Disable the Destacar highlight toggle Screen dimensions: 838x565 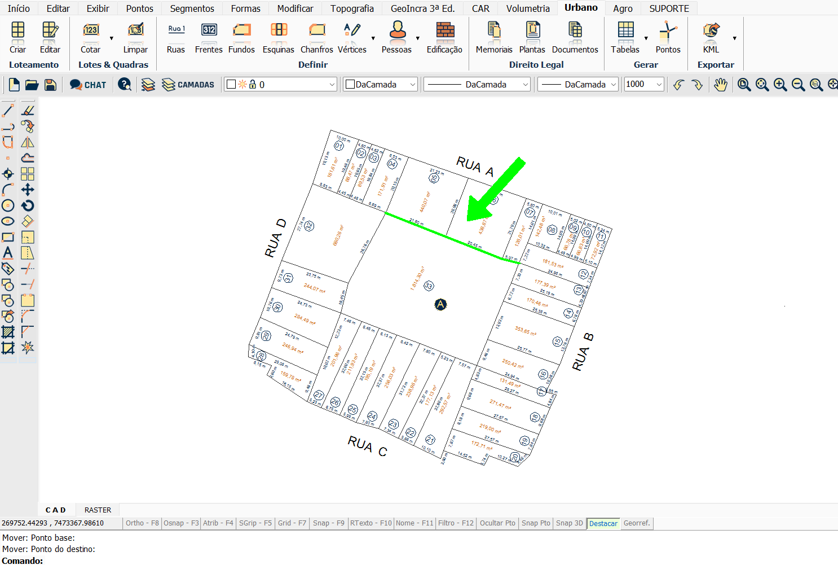[x=603, y=523]
